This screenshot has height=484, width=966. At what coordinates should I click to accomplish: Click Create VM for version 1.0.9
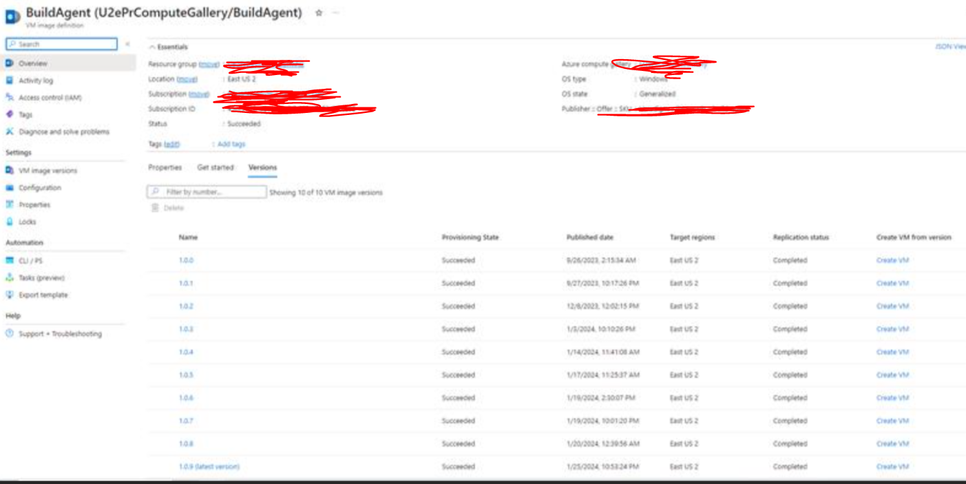click(x=892, y=467)
